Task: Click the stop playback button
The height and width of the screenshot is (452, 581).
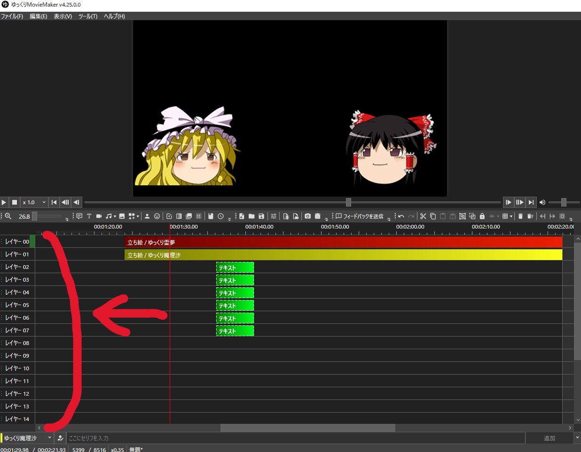Action: click(15, 202)
